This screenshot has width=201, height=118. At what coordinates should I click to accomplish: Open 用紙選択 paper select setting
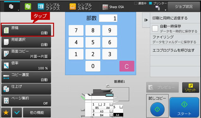(x=26, y=42)
